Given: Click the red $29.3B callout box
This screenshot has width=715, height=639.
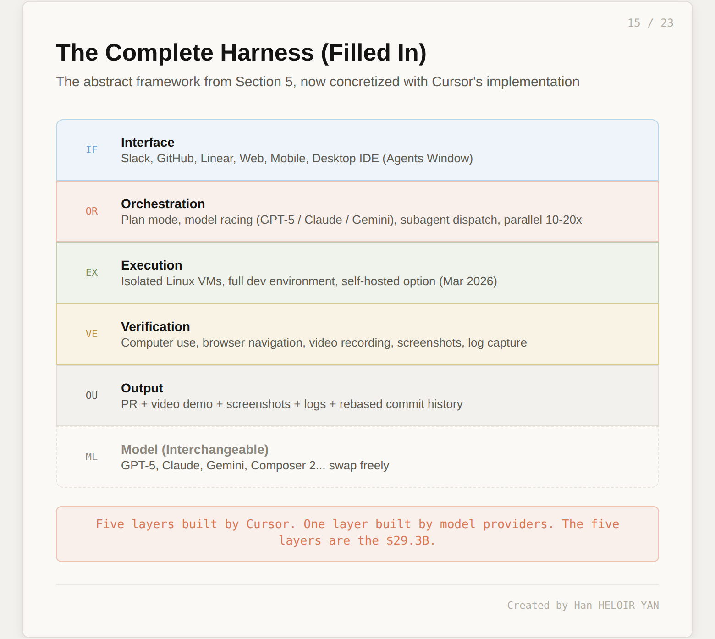Looking at the screenshot, I should 357,534.
